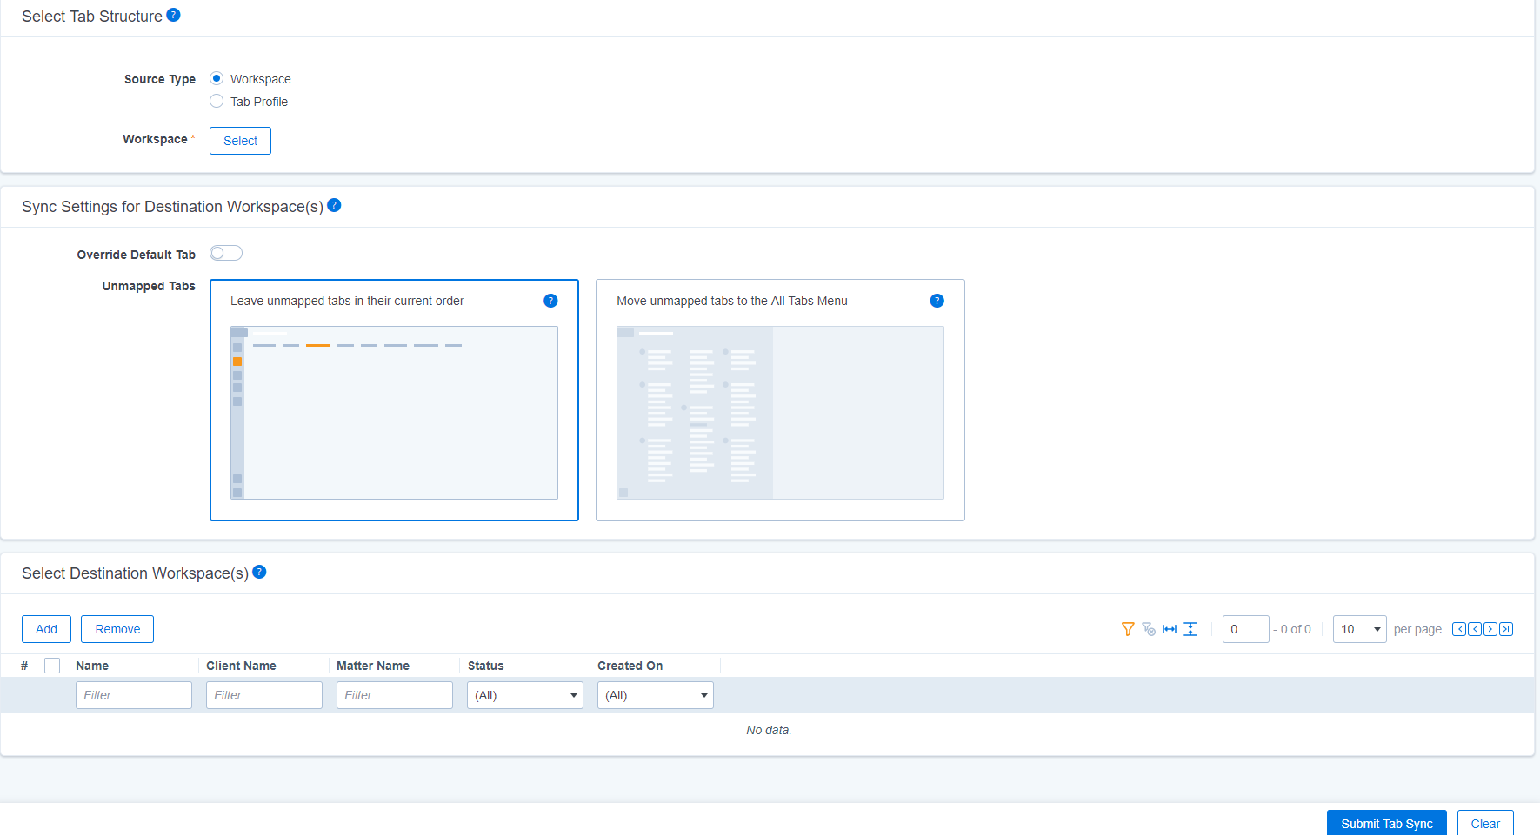This screenshot has width=1540, height=835.
Task: Click the Clear button
Action: pos(1485,823)
